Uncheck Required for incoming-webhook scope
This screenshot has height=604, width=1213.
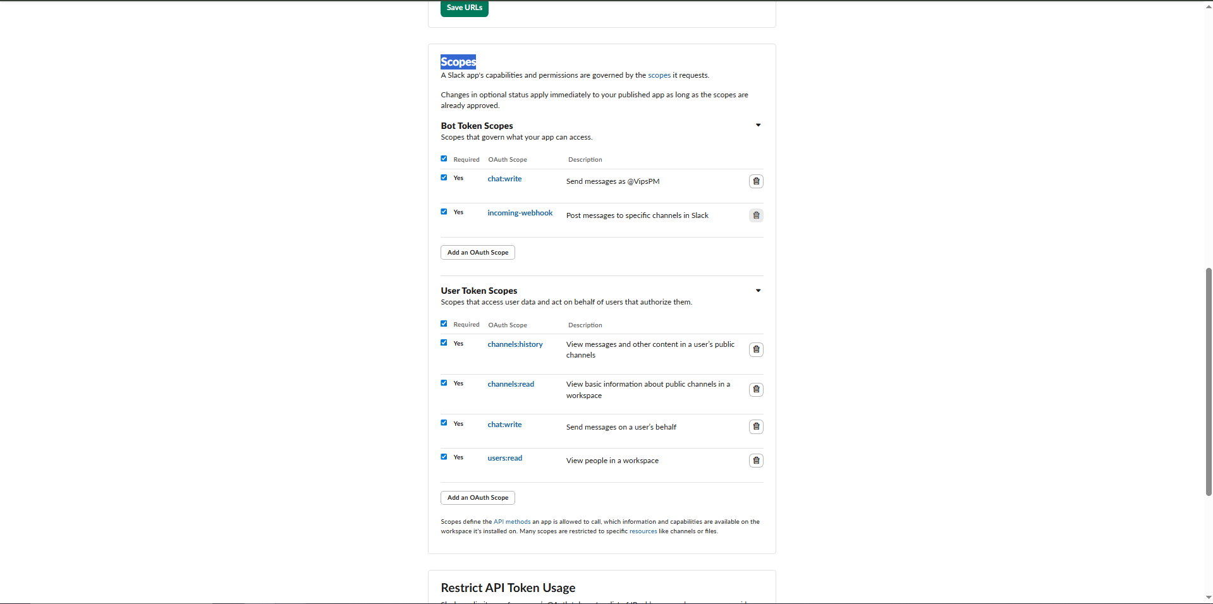[x=444, y=212]
